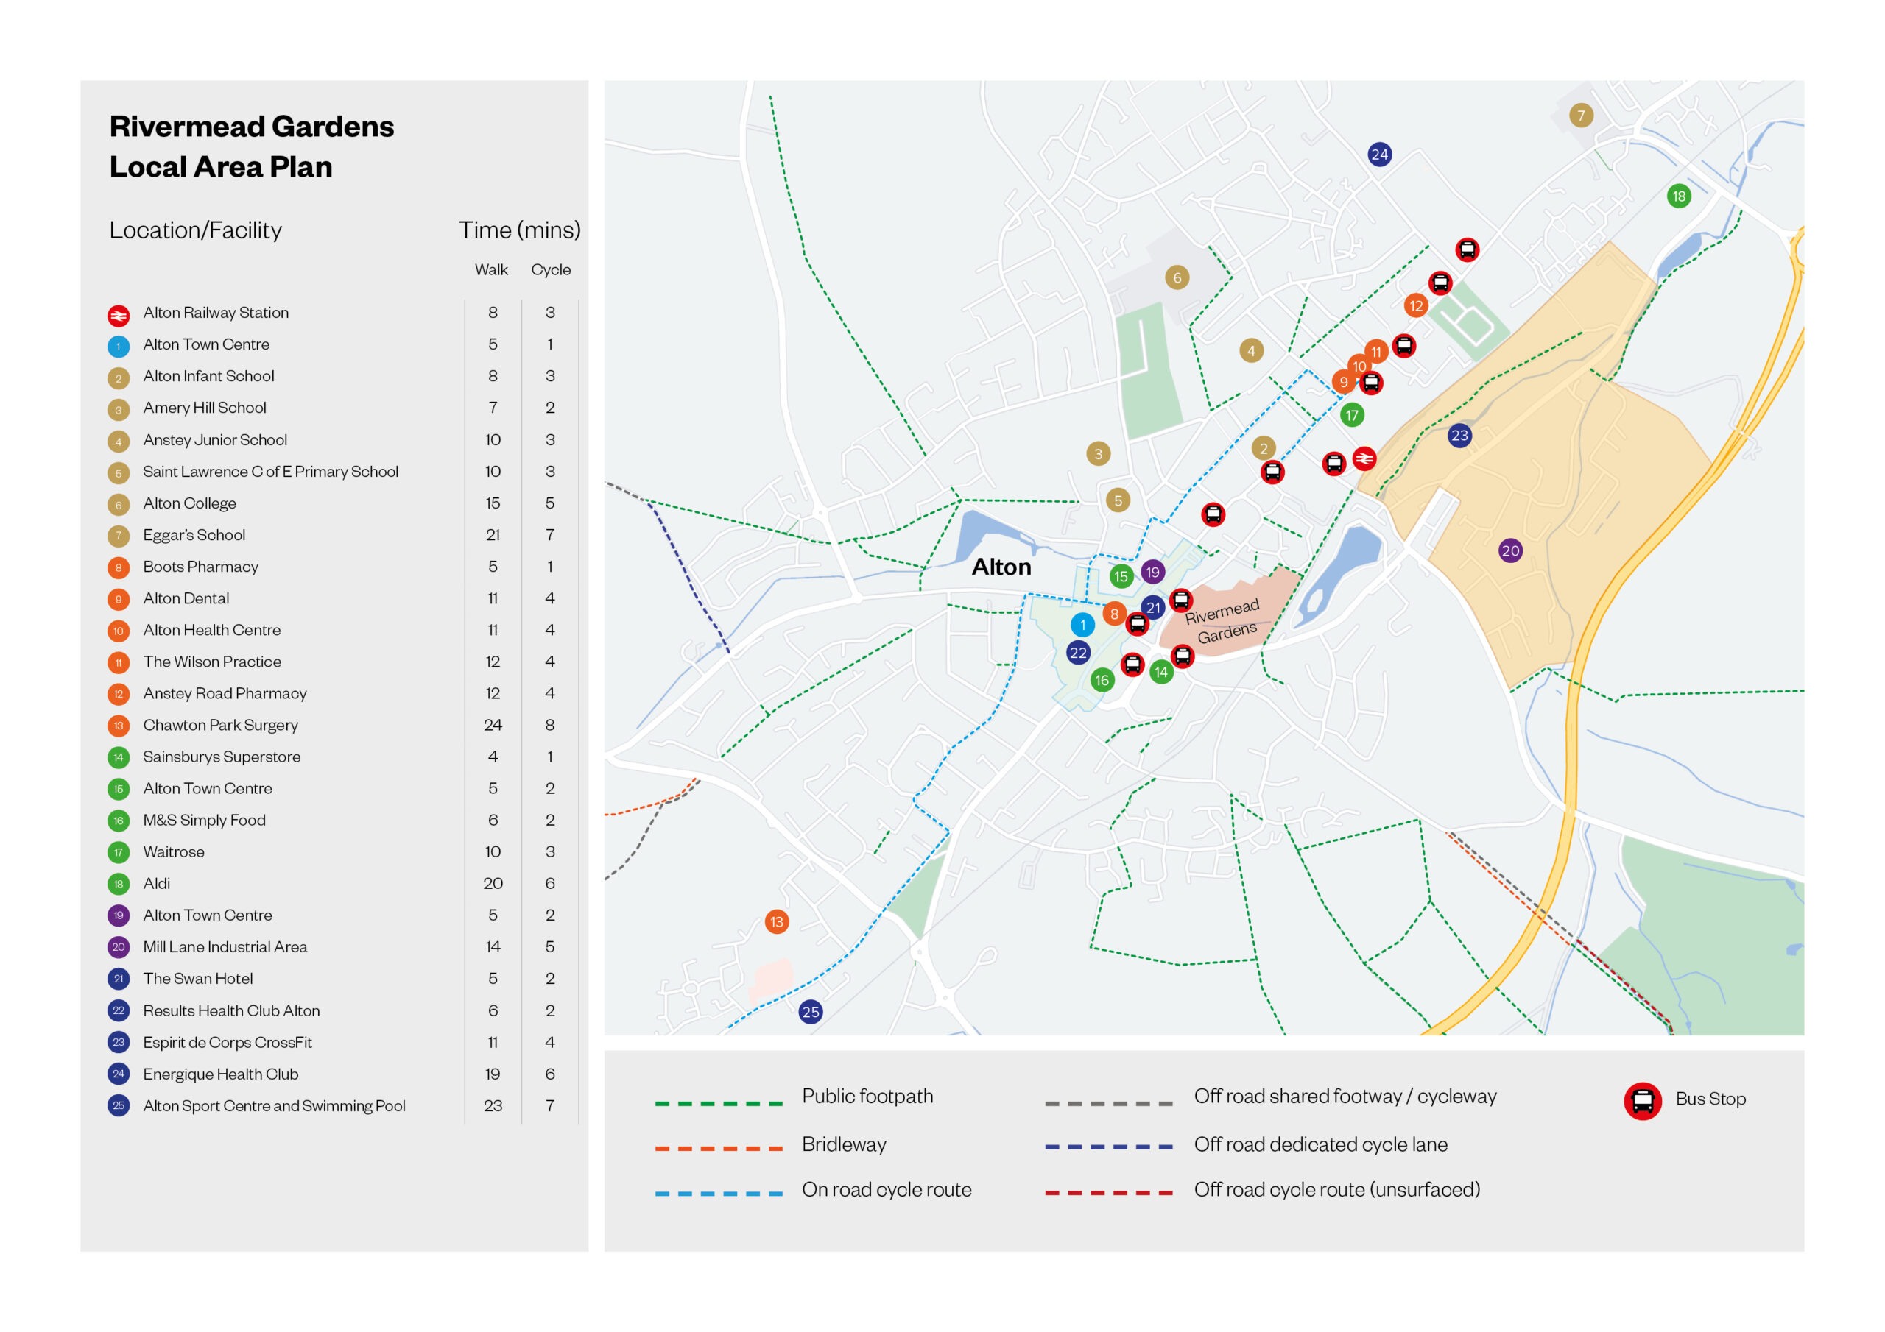Click map marker 2 Alton Infant School
This screenshot has height=1332, width=1885.
click(x=1264, y=448)
